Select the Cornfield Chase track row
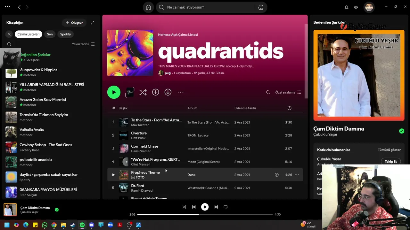Viewport: 410px width, 230px height. [205, 149]
